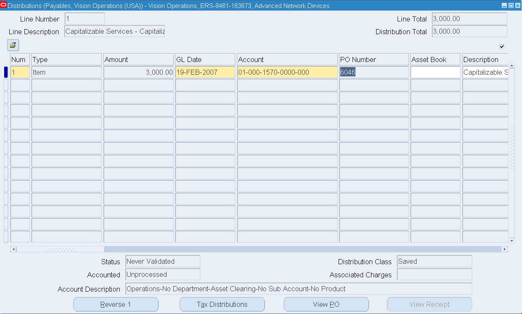
Task: Click the Type cell showing Item
Action: (67, 72)
